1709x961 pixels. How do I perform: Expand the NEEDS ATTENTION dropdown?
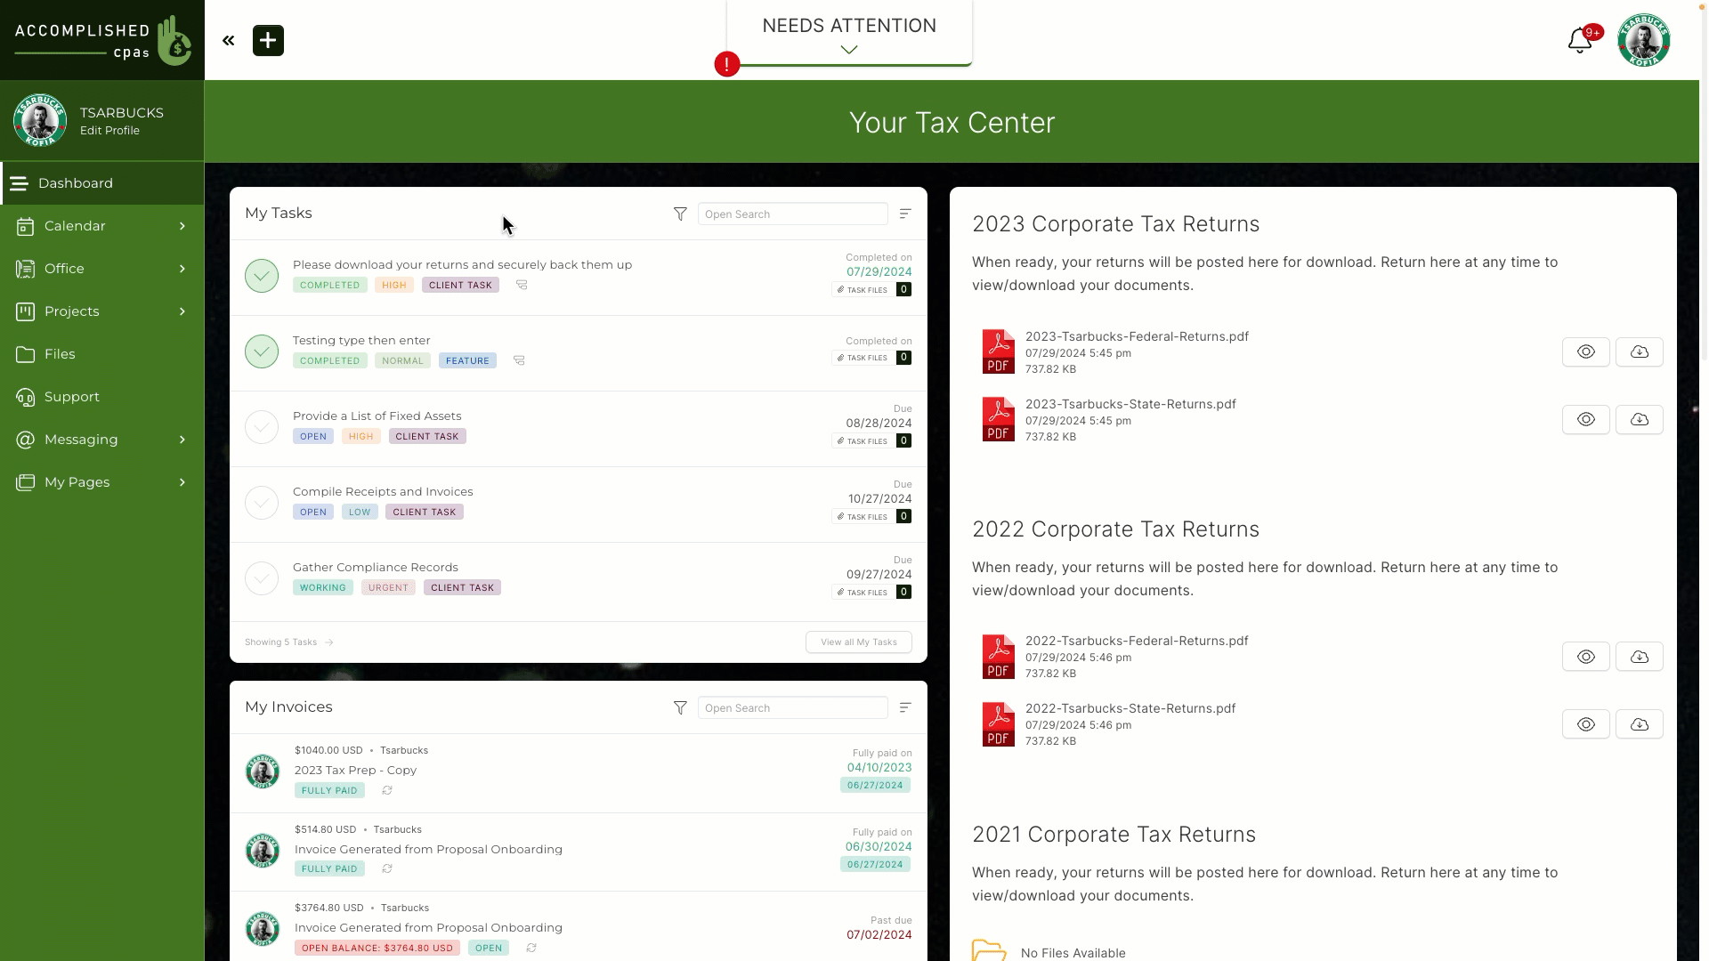850,49
